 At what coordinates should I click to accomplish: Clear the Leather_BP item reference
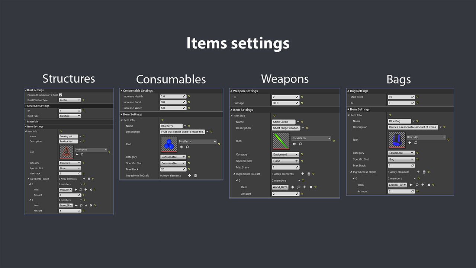click(x=429, y=185)
